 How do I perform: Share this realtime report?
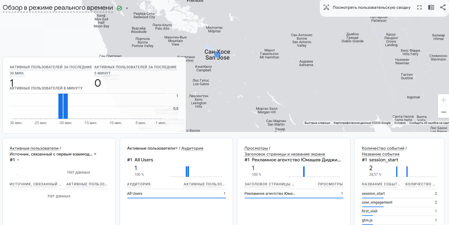click(x=443, y=8)
